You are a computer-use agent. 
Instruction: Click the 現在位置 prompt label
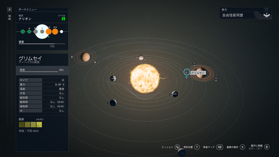(x=188, y=147)
